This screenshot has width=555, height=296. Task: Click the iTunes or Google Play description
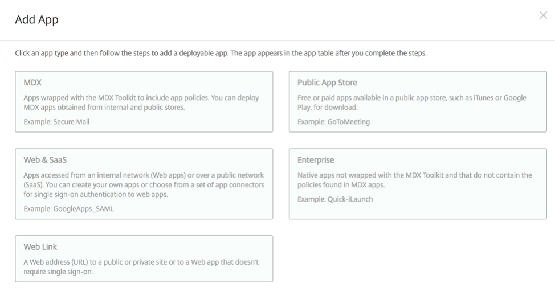pyautogui.click(x=411, y=102)
